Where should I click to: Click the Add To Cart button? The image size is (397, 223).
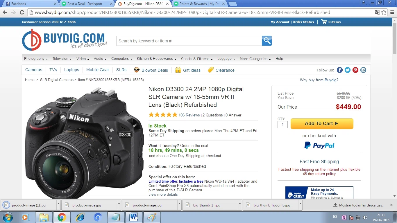322,123
